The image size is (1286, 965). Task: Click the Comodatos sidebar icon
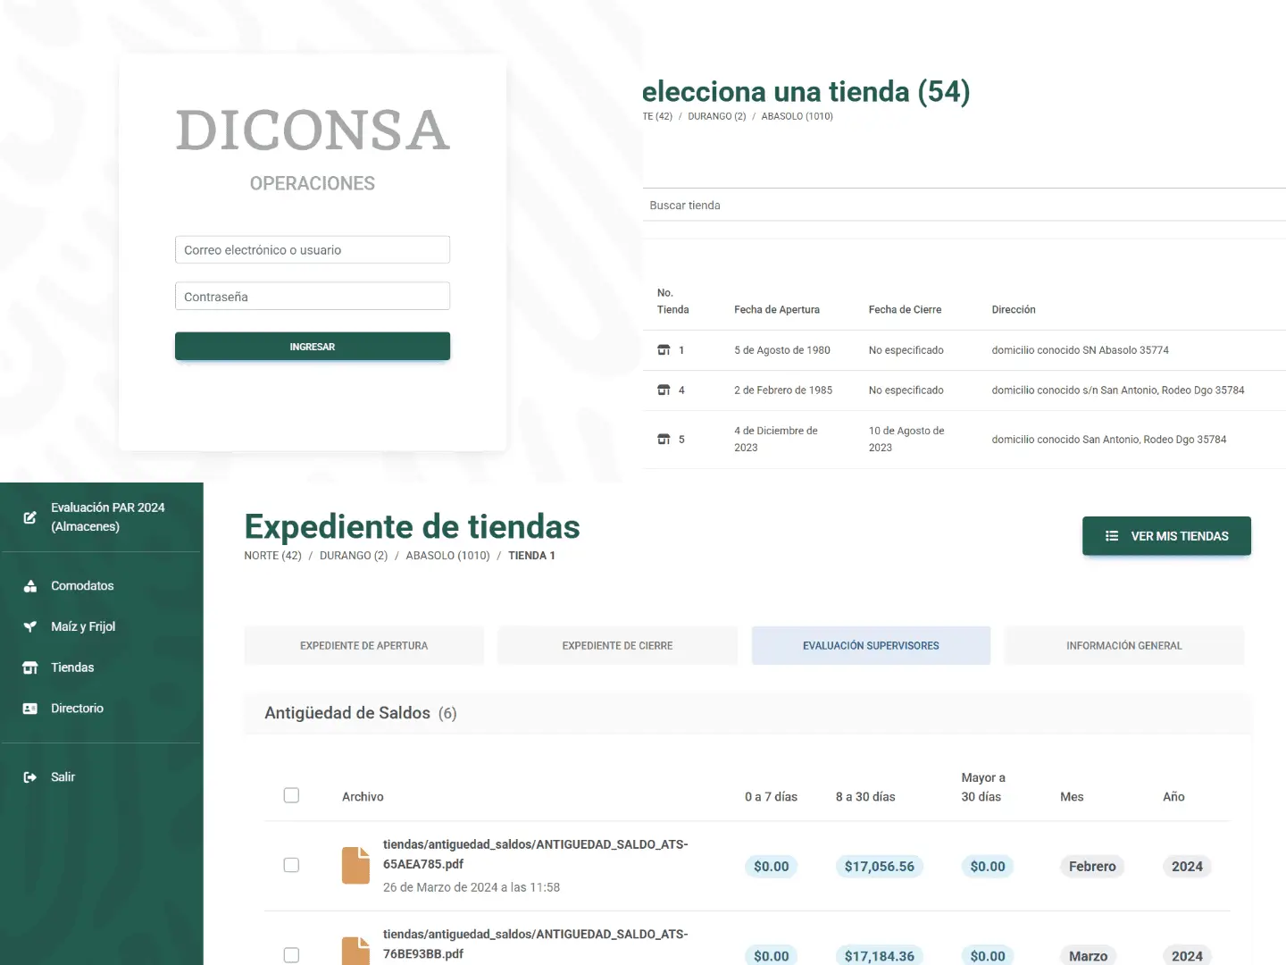pyautogui.click(x=30, y=586)
